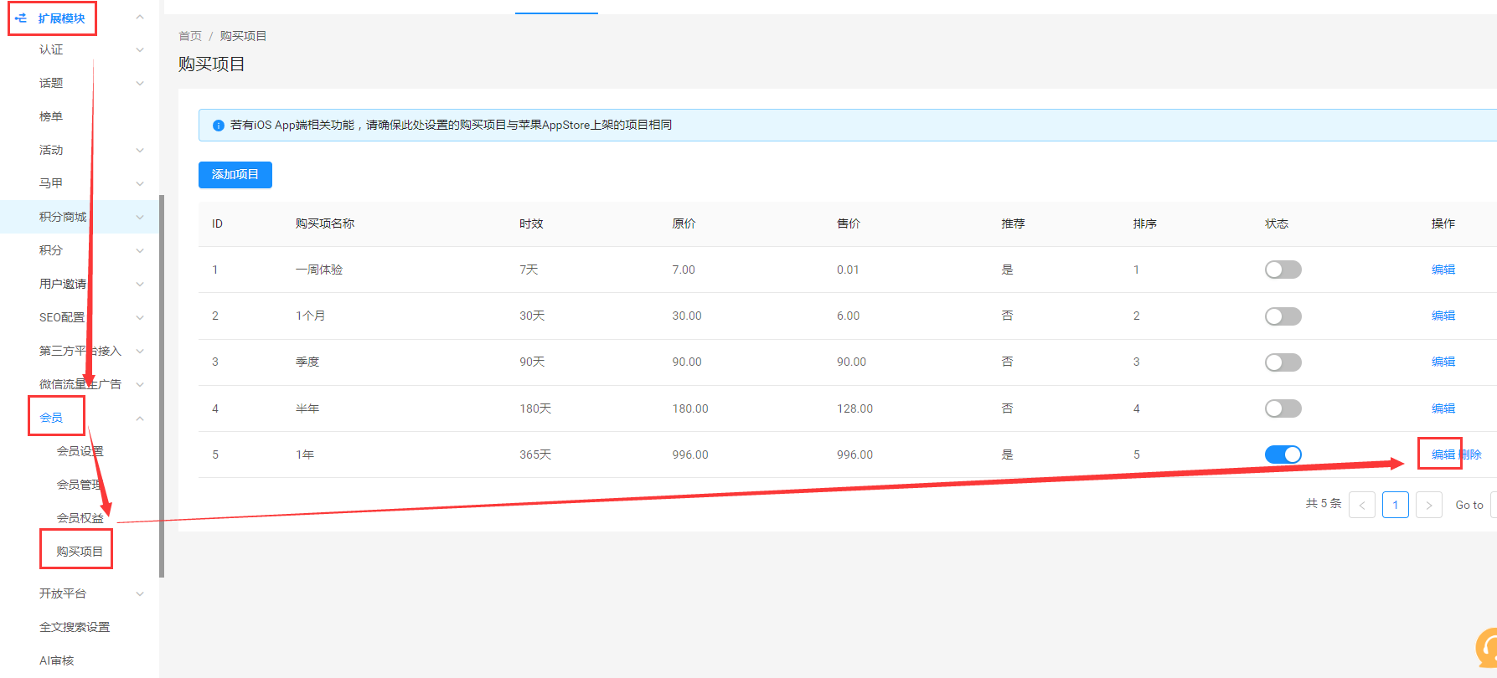Click the sidebar vertical scrollbar
Viewport: 1497px width, 678px height.
pos(162,386)
